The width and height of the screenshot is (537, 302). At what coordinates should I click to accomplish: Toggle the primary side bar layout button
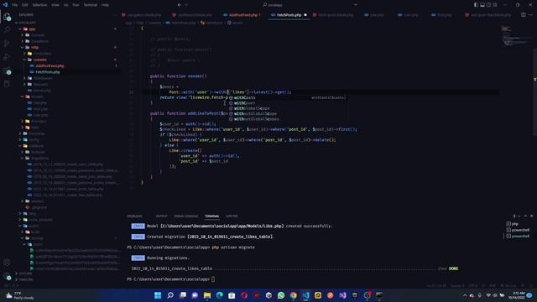476,5
